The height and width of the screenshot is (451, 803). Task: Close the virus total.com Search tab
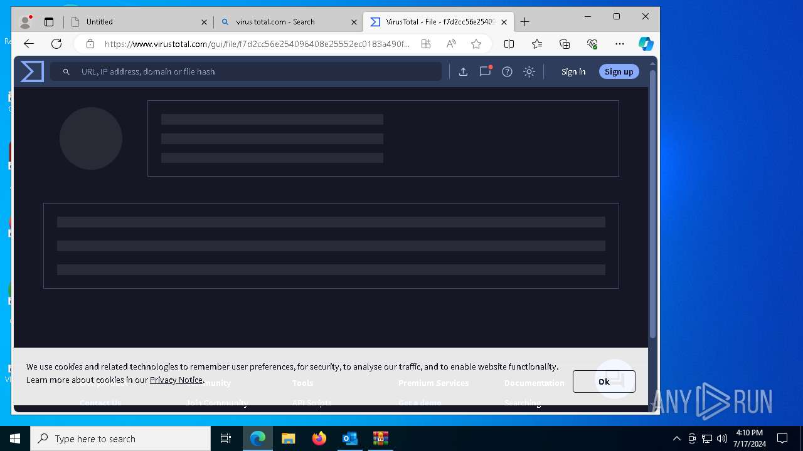[x=354, y=22]
